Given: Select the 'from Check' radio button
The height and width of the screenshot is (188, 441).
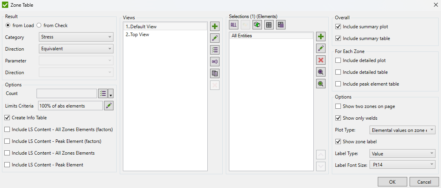Looking at the screenshot, I should pos(39,26).
